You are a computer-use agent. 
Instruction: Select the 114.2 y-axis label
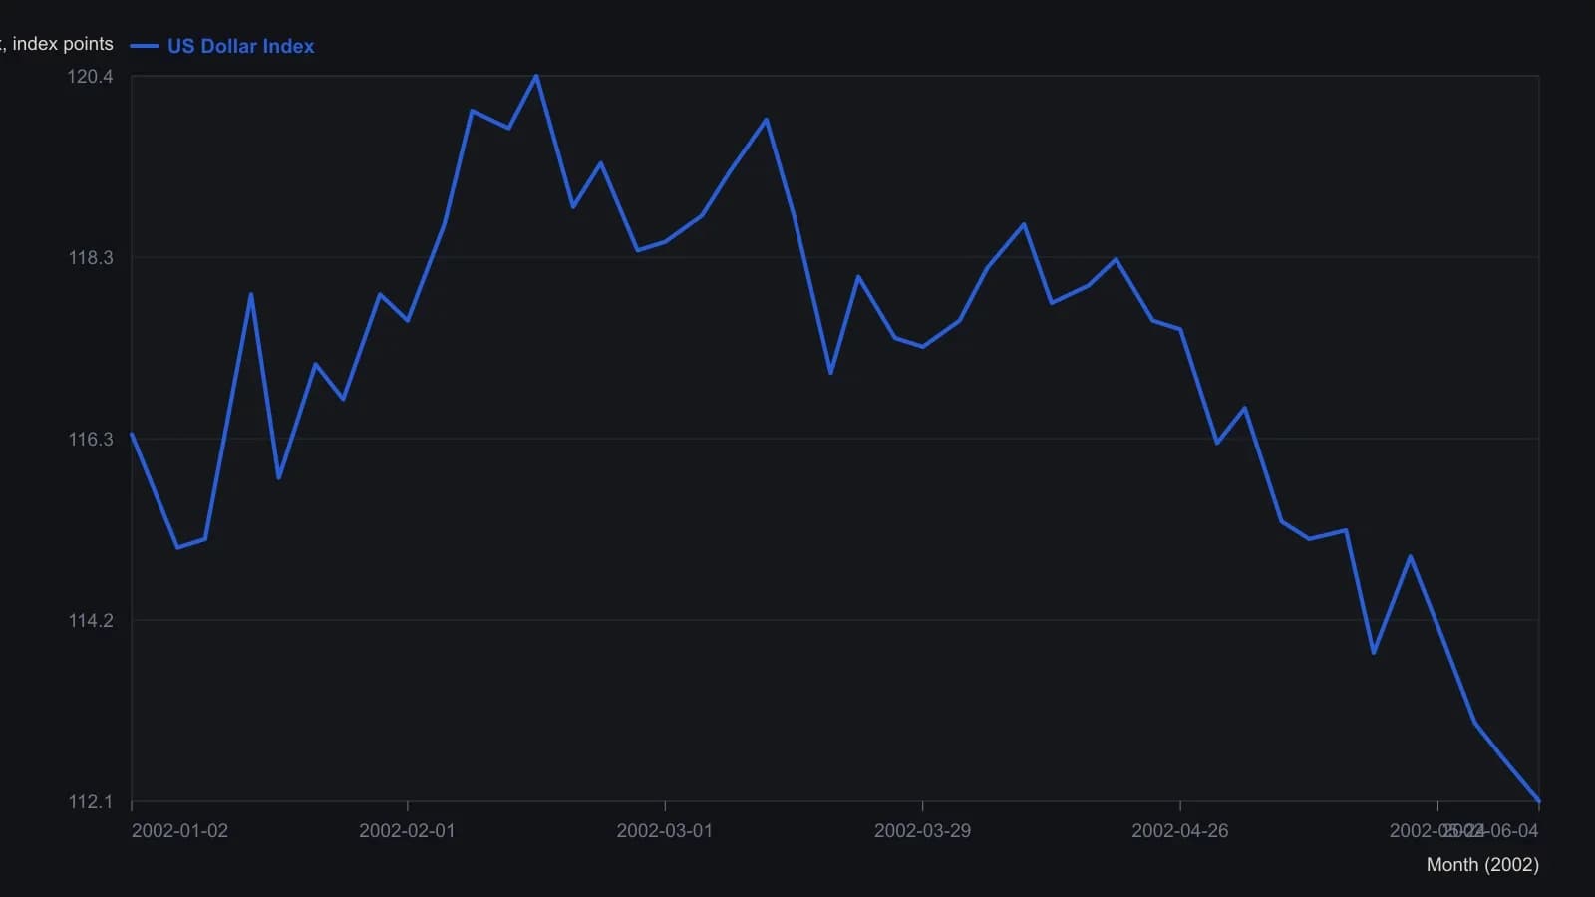(x=91, y=621)
